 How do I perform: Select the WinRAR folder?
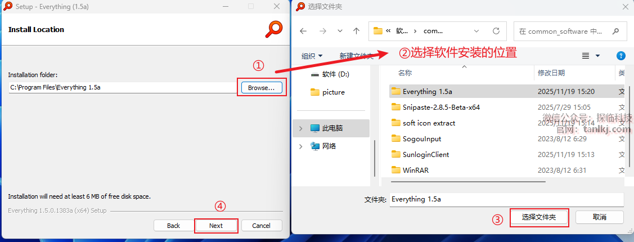pyautogui.click(x=507, y=171)
